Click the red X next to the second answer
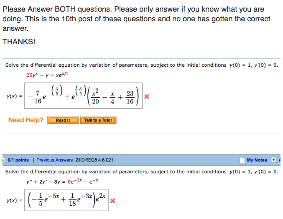Image resolution: width=283 pixels, height=219 pixels. coord(112,201)
